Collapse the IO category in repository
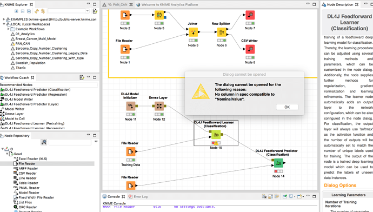This screenshot has width=373, height=212. [x=3, y=149]
